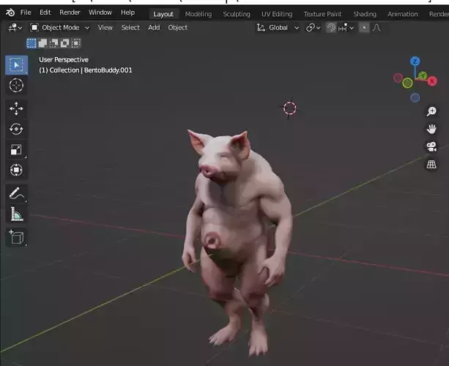Image resolution: width=449 pixels, height=366 pixels.
Task: Open the viewport Object menu
Action: click(x=178, y=28)
